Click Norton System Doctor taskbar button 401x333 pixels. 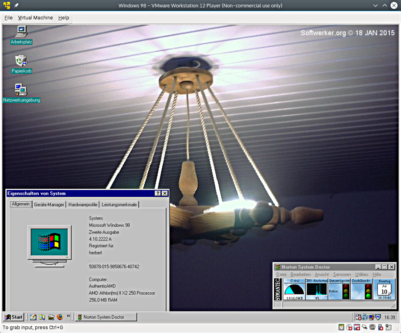point(106,317)
